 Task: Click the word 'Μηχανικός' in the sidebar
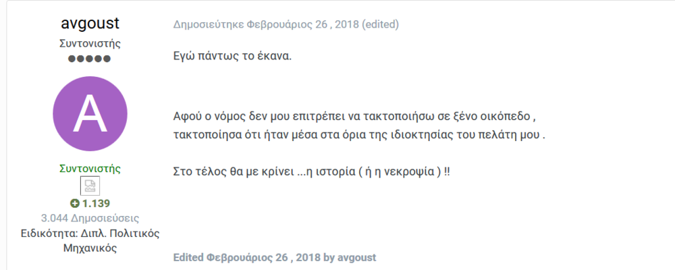90,248
